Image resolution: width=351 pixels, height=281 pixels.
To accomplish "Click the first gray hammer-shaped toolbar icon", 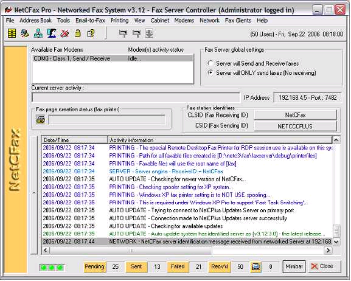I will coord(123,33).
